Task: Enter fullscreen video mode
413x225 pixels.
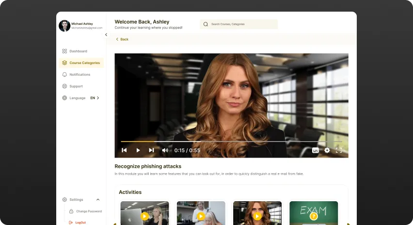Action: point(339,150)
